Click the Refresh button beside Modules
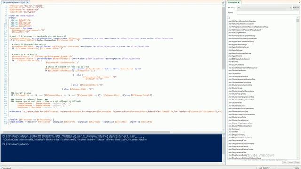Screen dimensions: 301x169 click(296, 8)
